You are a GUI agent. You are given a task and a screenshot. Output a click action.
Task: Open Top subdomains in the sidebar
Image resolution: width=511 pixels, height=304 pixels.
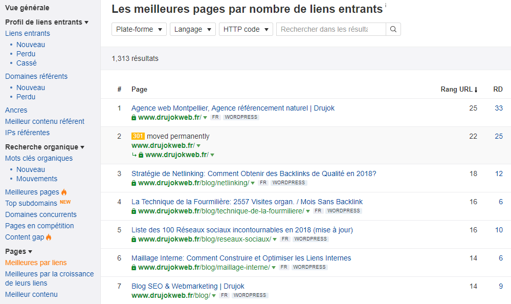tap(31, 203)
